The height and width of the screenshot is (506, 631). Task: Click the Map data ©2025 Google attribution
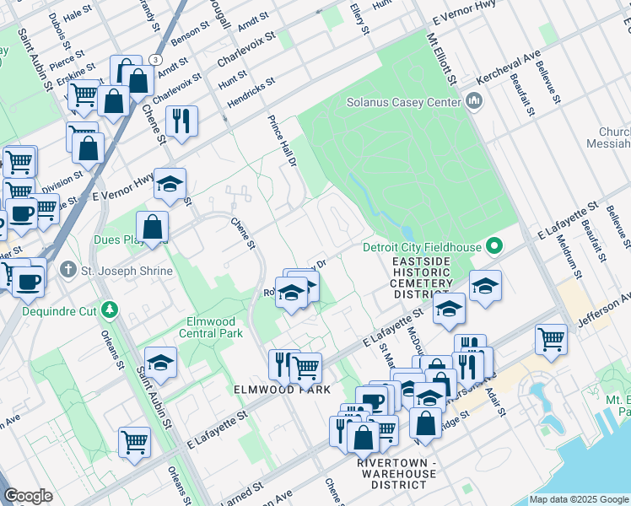click(x=580, y=499)
